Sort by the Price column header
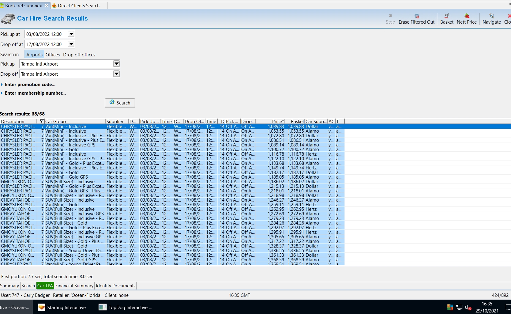511x314 pixels. tap(270, 121)
